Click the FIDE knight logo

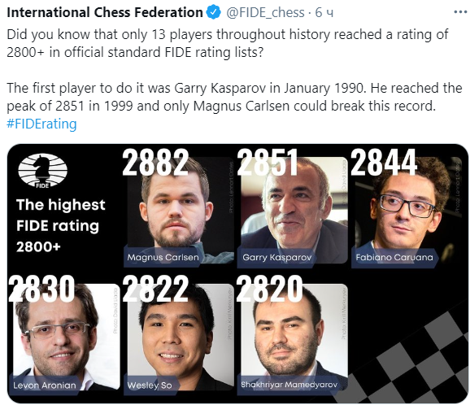[42, 171]
